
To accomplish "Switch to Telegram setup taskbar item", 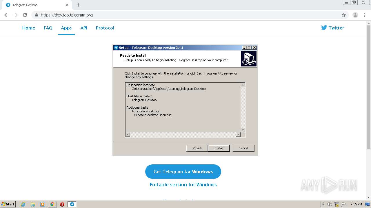I will tap(72, 204).
